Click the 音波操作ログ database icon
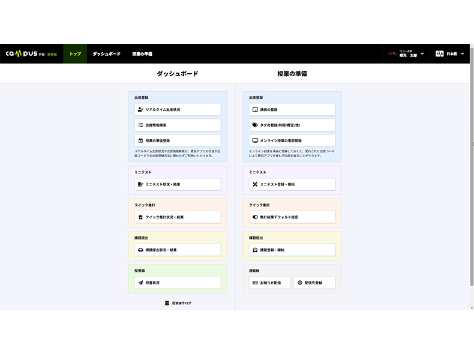This screenshot has width=474, height=354. pos(167,303)
